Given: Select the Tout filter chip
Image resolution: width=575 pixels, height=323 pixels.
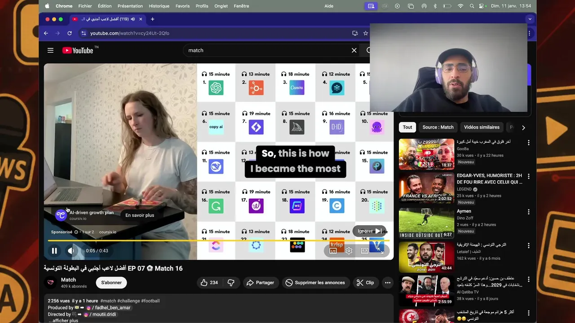Looking at the screenshot, I should (407, 127).
